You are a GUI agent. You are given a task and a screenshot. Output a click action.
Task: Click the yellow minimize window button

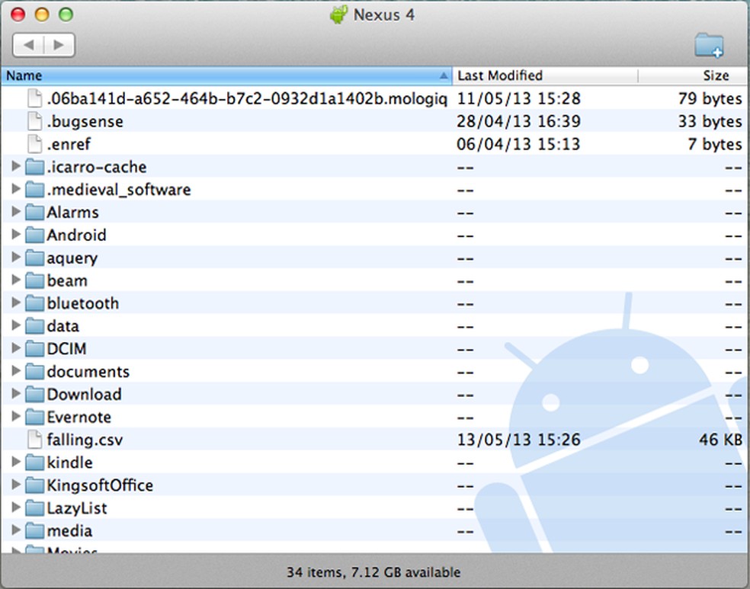pos(42,14)
